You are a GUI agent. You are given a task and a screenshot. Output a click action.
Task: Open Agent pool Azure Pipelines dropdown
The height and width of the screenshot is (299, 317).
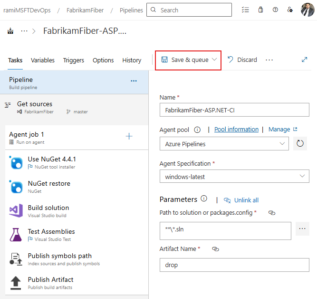(x=224, y=144)
